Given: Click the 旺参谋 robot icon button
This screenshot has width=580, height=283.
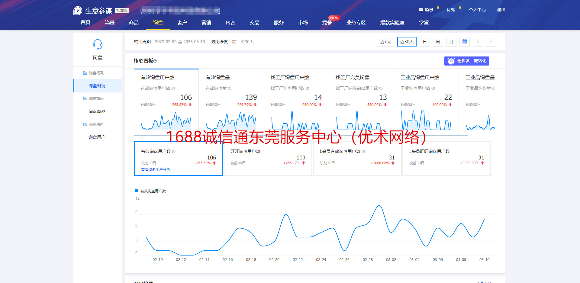Looking at the screenshot, I should 451,61.
